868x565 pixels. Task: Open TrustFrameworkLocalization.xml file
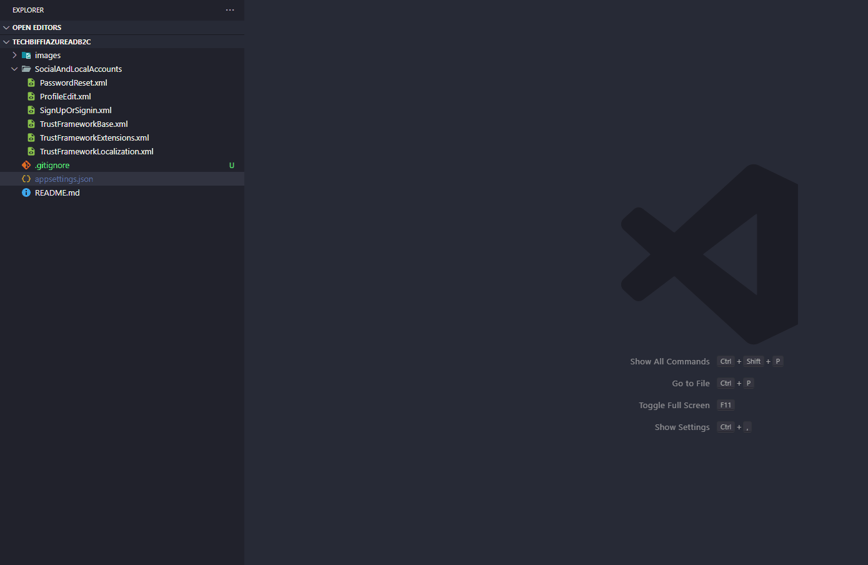click(x=97, y=152)
